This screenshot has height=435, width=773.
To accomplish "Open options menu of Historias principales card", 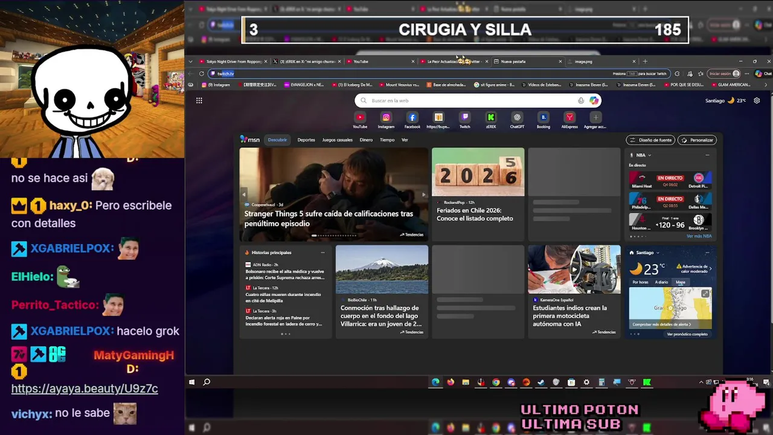I will [x=322, y=253].
